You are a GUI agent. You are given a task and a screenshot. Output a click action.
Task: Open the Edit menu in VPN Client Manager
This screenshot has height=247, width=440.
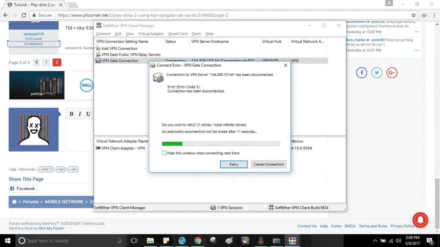coord(118,34)
